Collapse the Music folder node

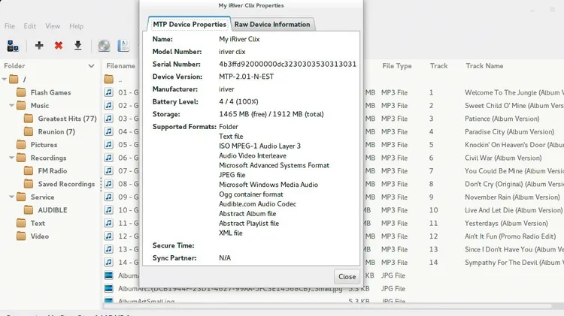click(x=11, y=105)
